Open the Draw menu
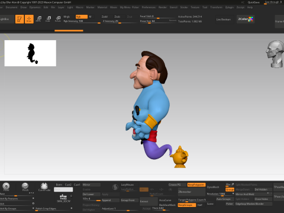 24,7
